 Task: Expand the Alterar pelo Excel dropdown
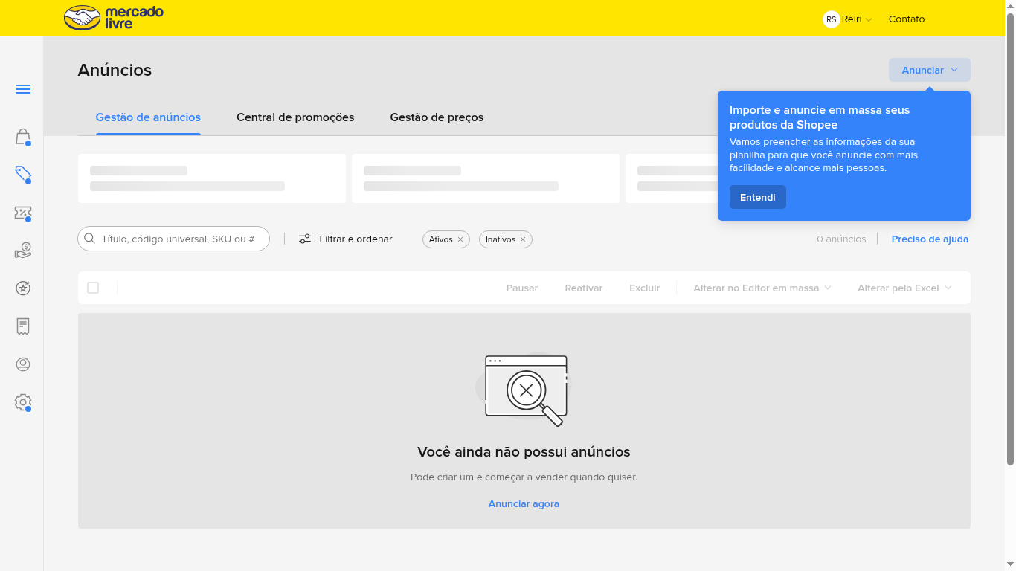click(904, 288)
